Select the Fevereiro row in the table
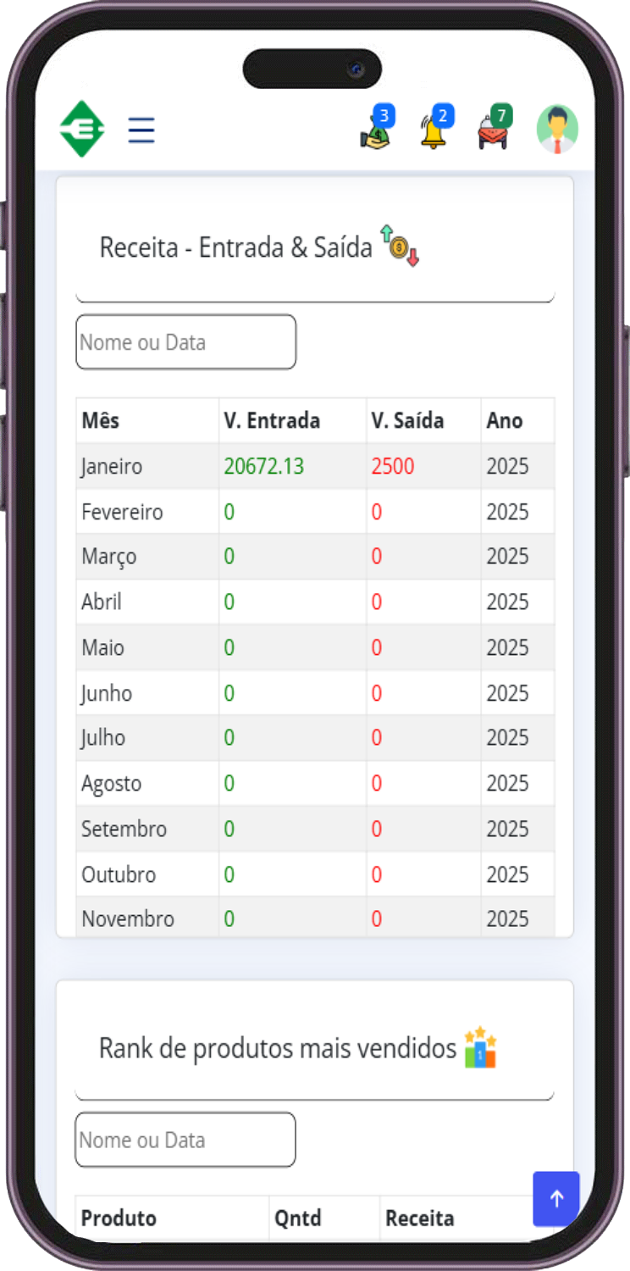The height and width of the screenshot is (1271, 630). point(316,512)
